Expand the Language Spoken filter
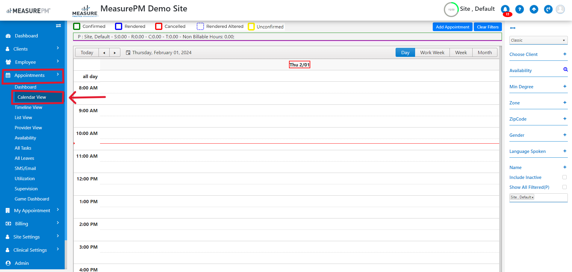The width and height of the screenshot is (572, 272). (x=565, y=151)
